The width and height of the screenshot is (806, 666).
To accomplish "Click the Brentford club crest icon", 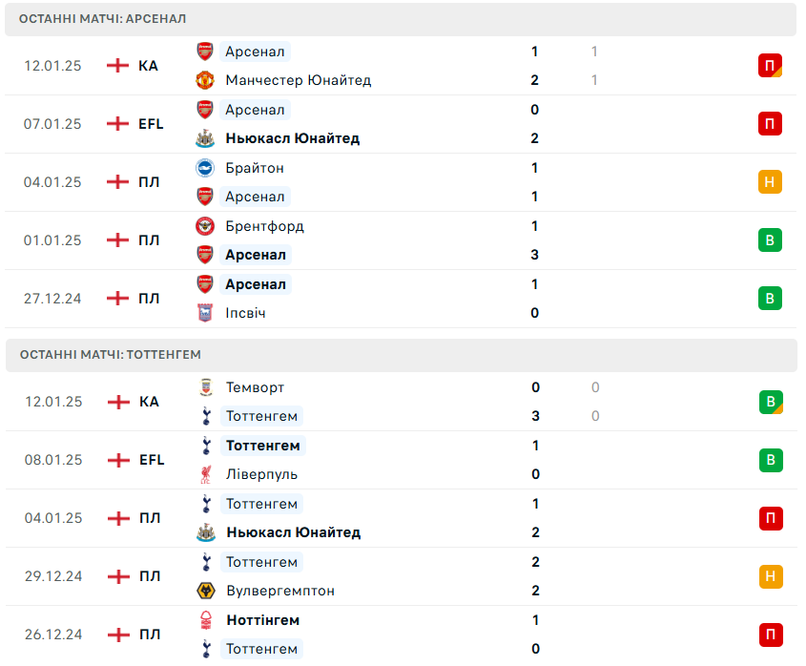I will click(x=205, y=226).
